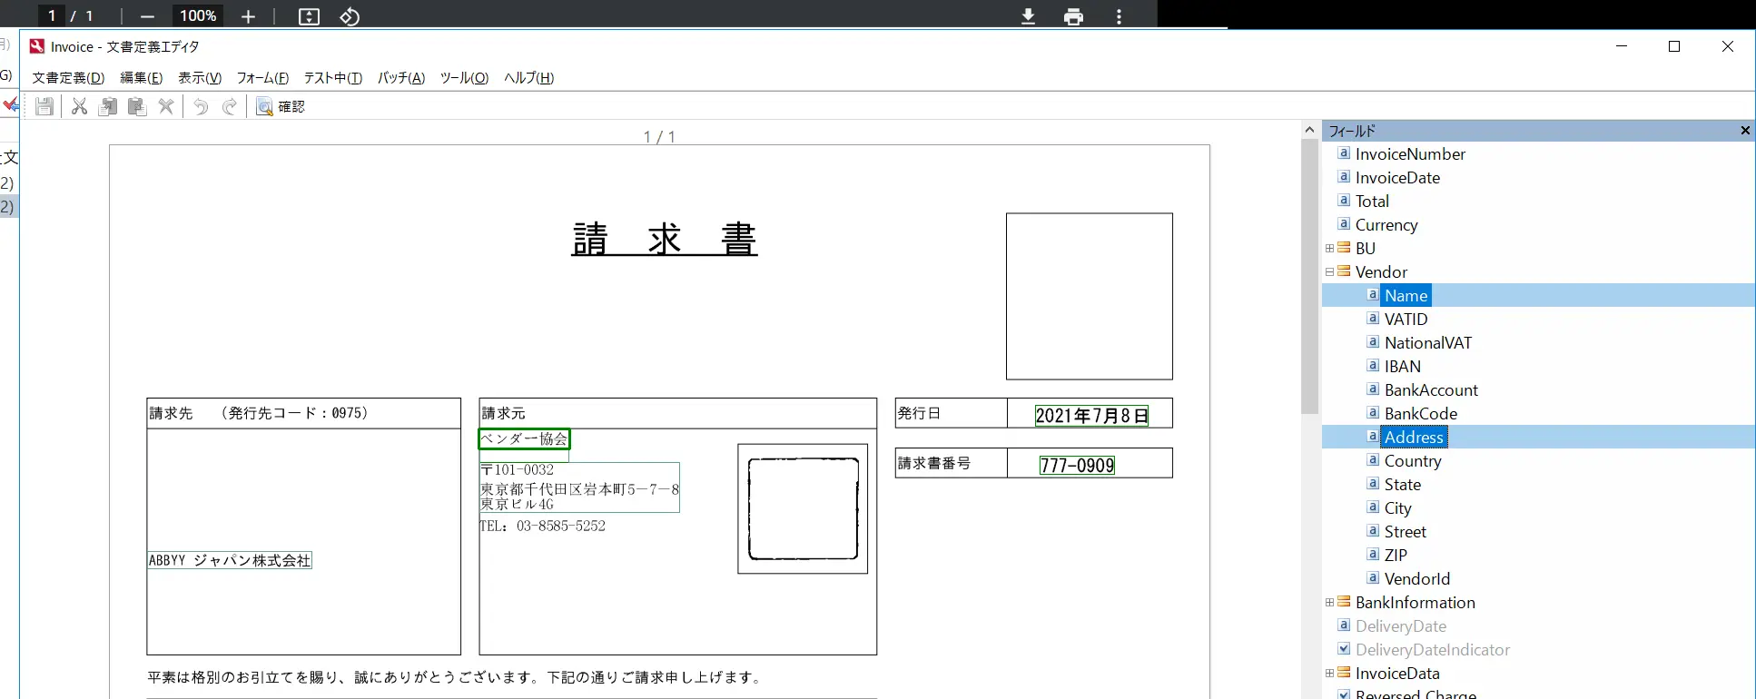The height and width of the screenshot is (699, 1756).
Task: Click the Cut scissors icon
Action: pos(79,106)
